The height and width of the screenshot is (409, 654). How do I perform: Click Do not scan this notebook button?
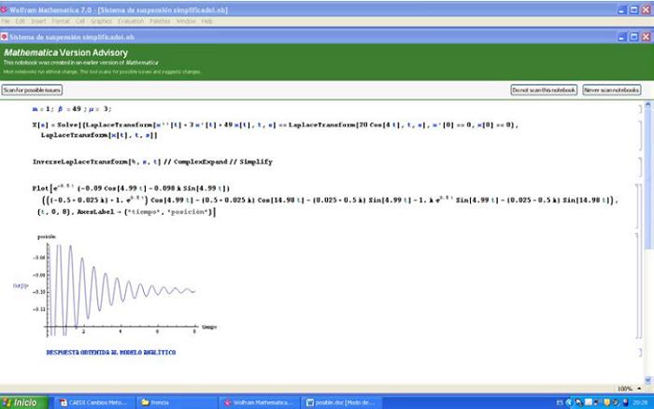pyautogui.click(x=544, y=90)
